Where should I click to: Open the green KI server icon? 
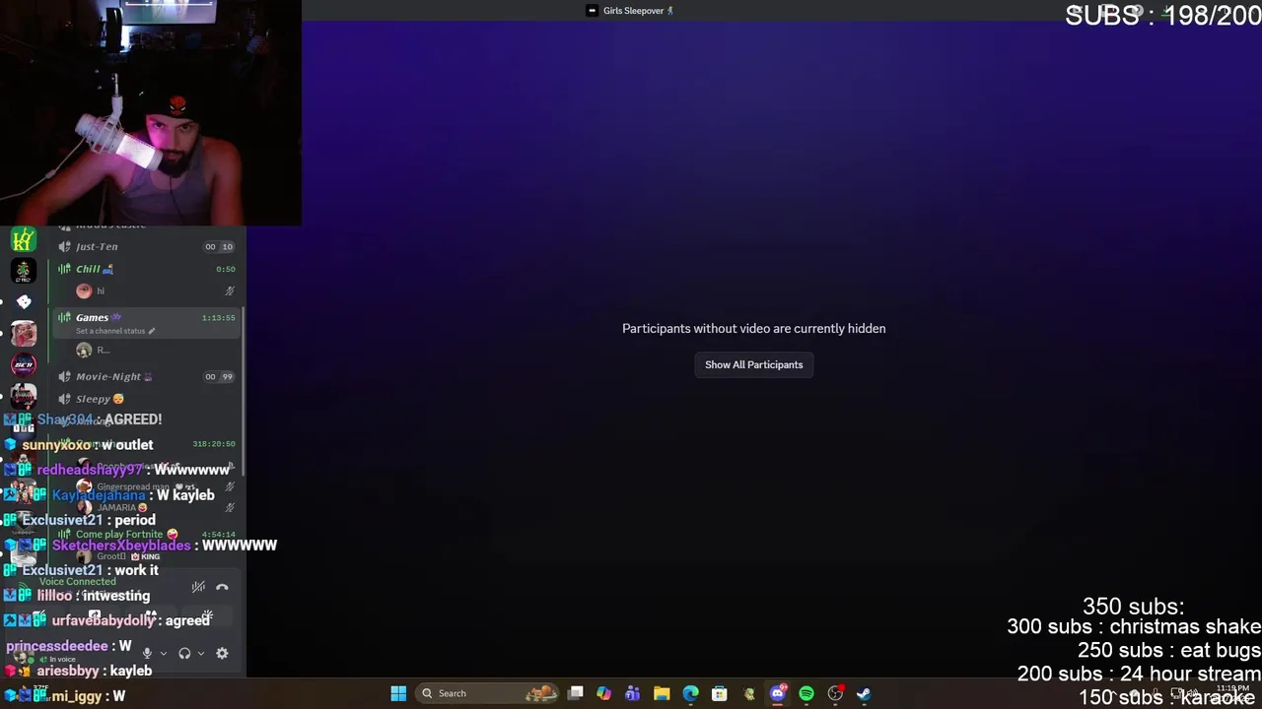[24, 239]
